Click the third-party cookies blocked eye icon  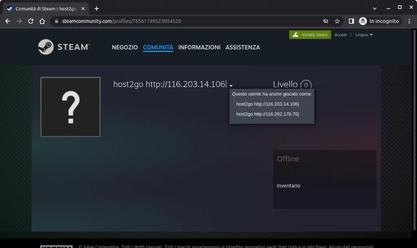pyautogui.click(x=325, y=21)
